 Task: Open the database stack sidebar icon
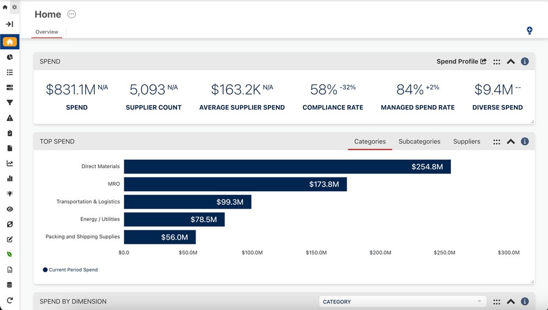point(10,285)
